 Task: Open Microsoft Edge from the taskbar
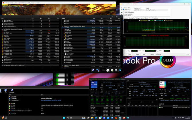pos(96,118)
